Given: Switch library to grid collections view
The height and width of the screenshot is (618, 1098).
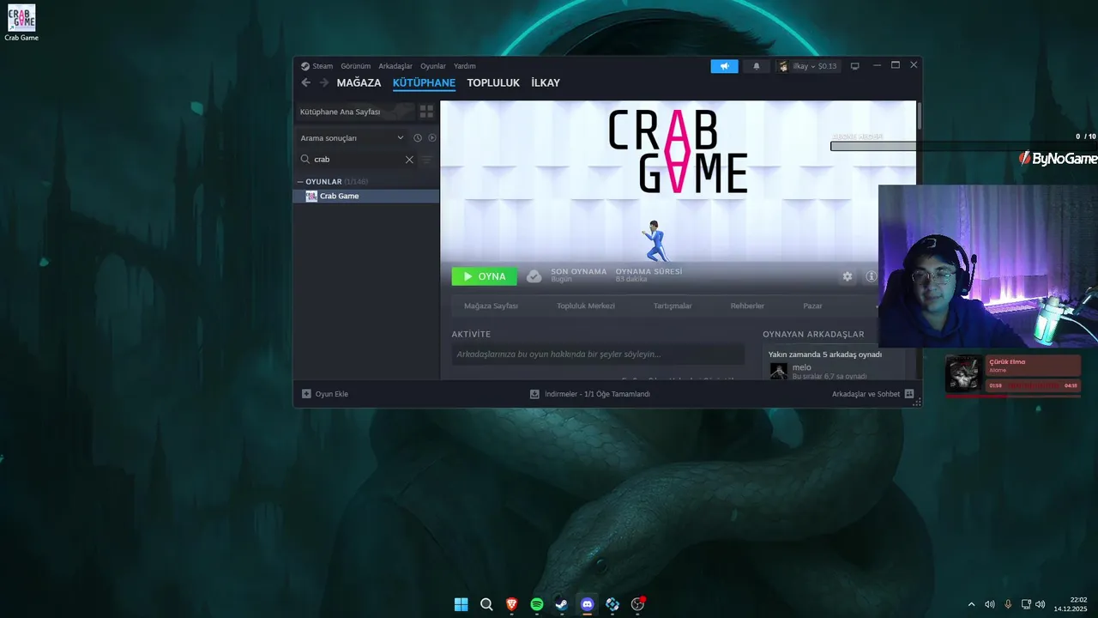Looking at the screenshot, I should (x=426, y=112).
